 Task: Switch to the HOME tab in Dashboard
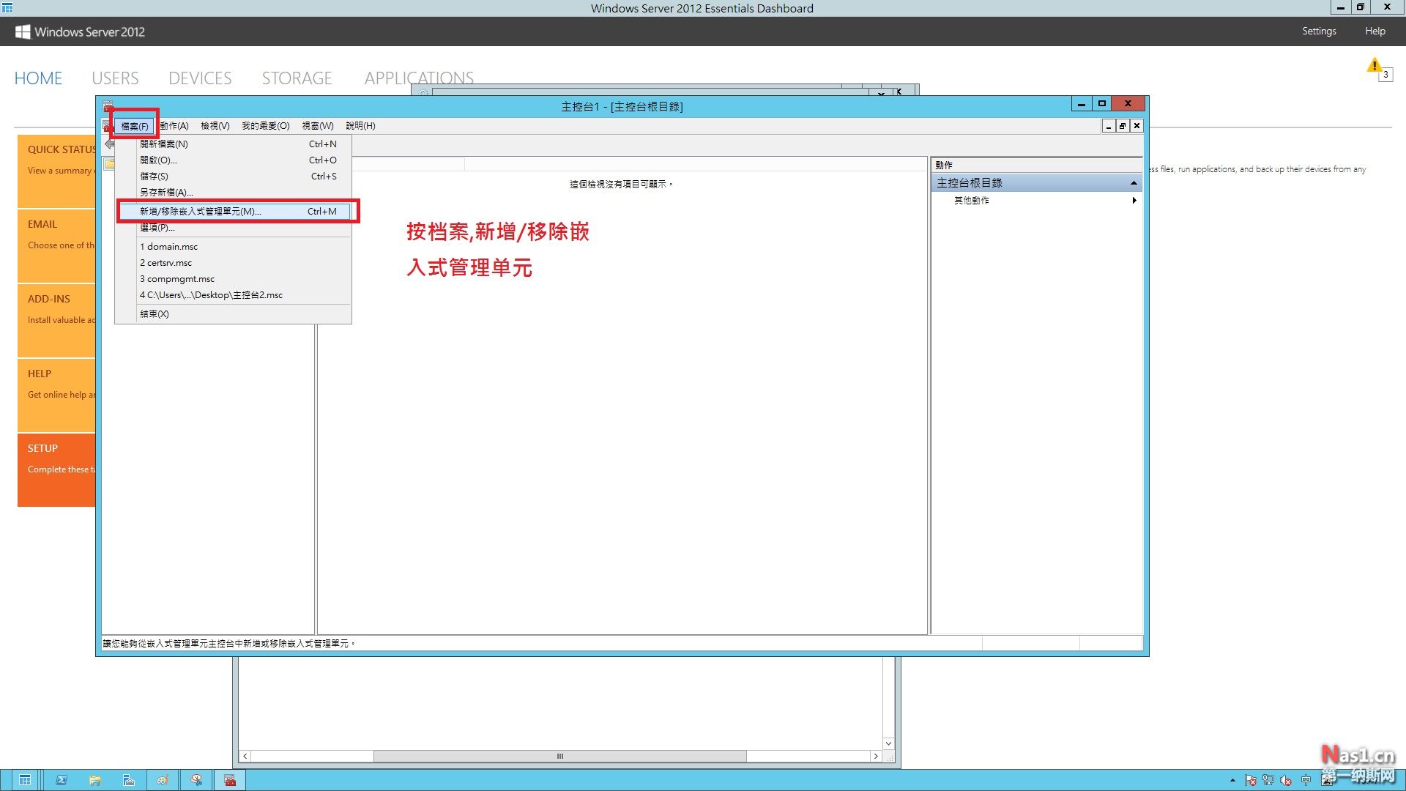pyautogui.click(x=38, y=78)
